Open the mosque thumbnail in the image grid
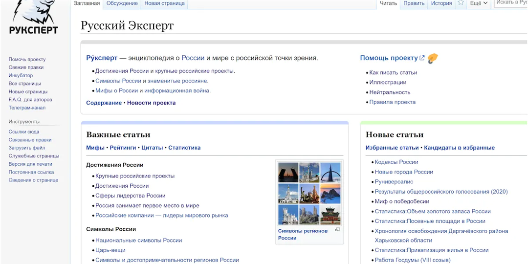 click(309, 173)
